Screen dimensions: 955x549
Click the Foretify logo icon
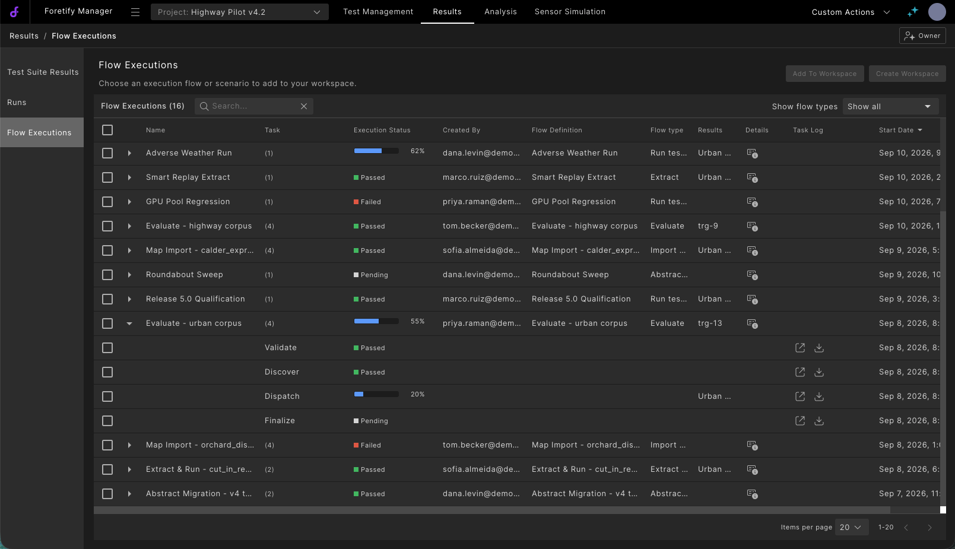[14, 12]
